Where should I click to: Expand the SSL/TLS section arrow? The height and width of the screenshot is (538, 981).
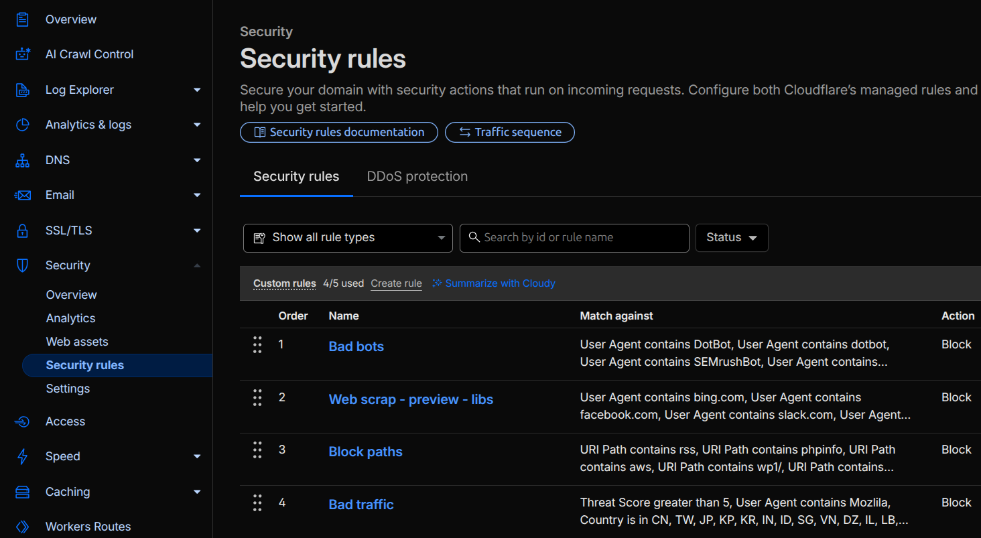tap(197, 230)
